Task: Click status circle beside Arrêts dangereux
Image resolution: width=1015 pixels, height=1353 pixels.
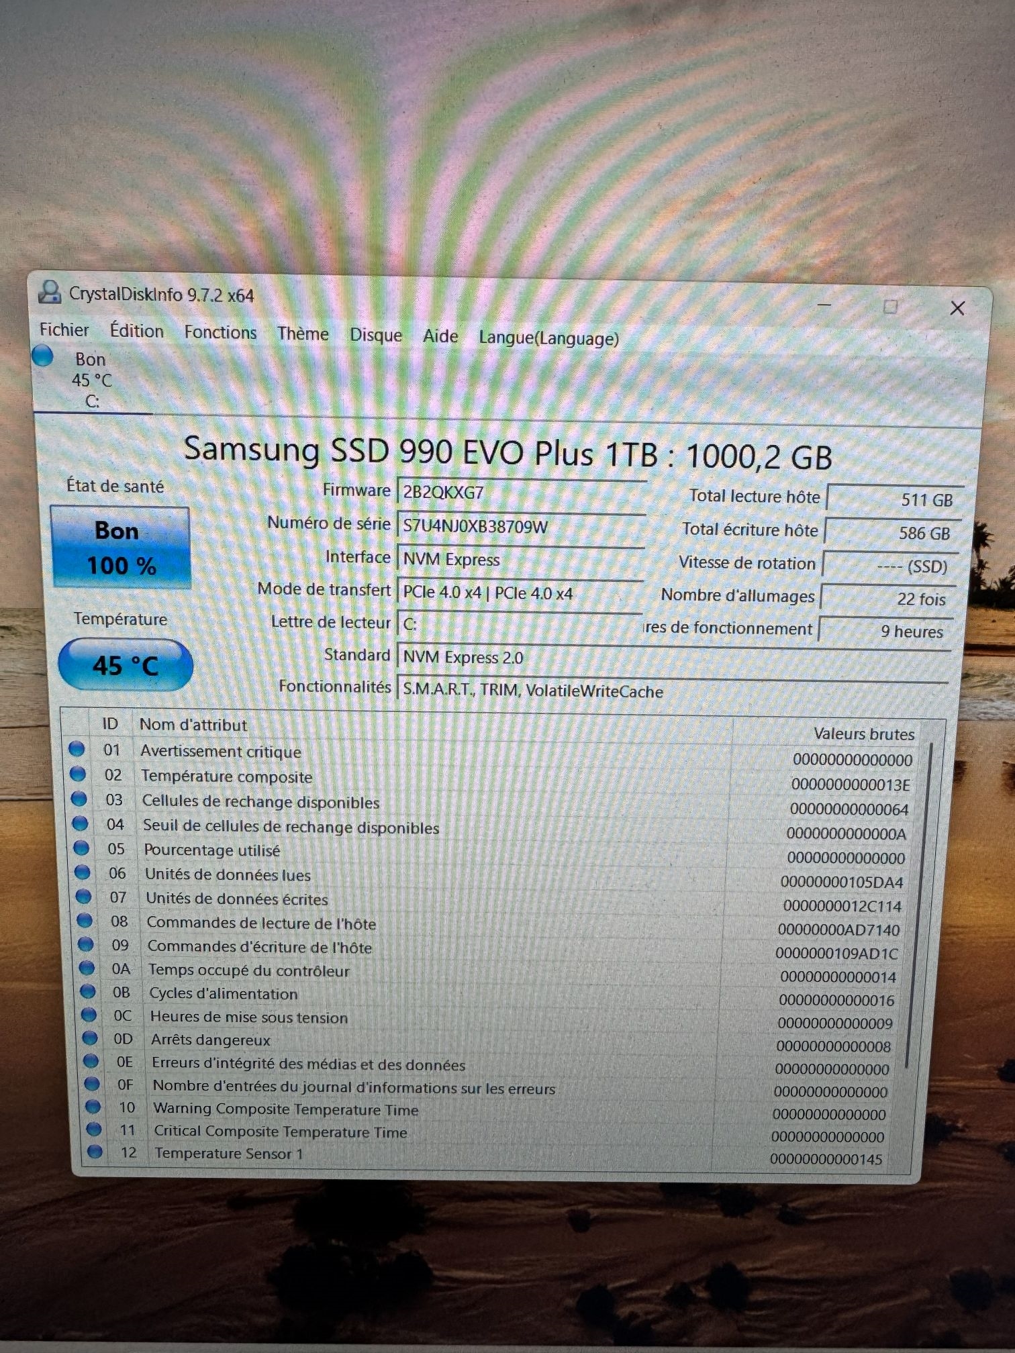Action: 90,1038
